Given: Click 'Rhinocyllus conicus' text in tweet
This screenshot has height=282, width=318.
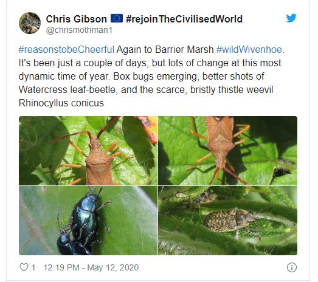Looking at the screenshot, I should 61,103.
